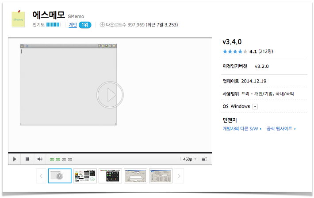Open 공식 웹사이트 link
This screenshot has width=314, height=198.
click(281, 129)
